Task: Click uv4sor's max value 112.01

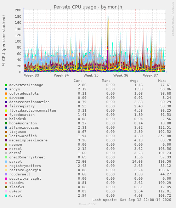Action: [165, 191]
